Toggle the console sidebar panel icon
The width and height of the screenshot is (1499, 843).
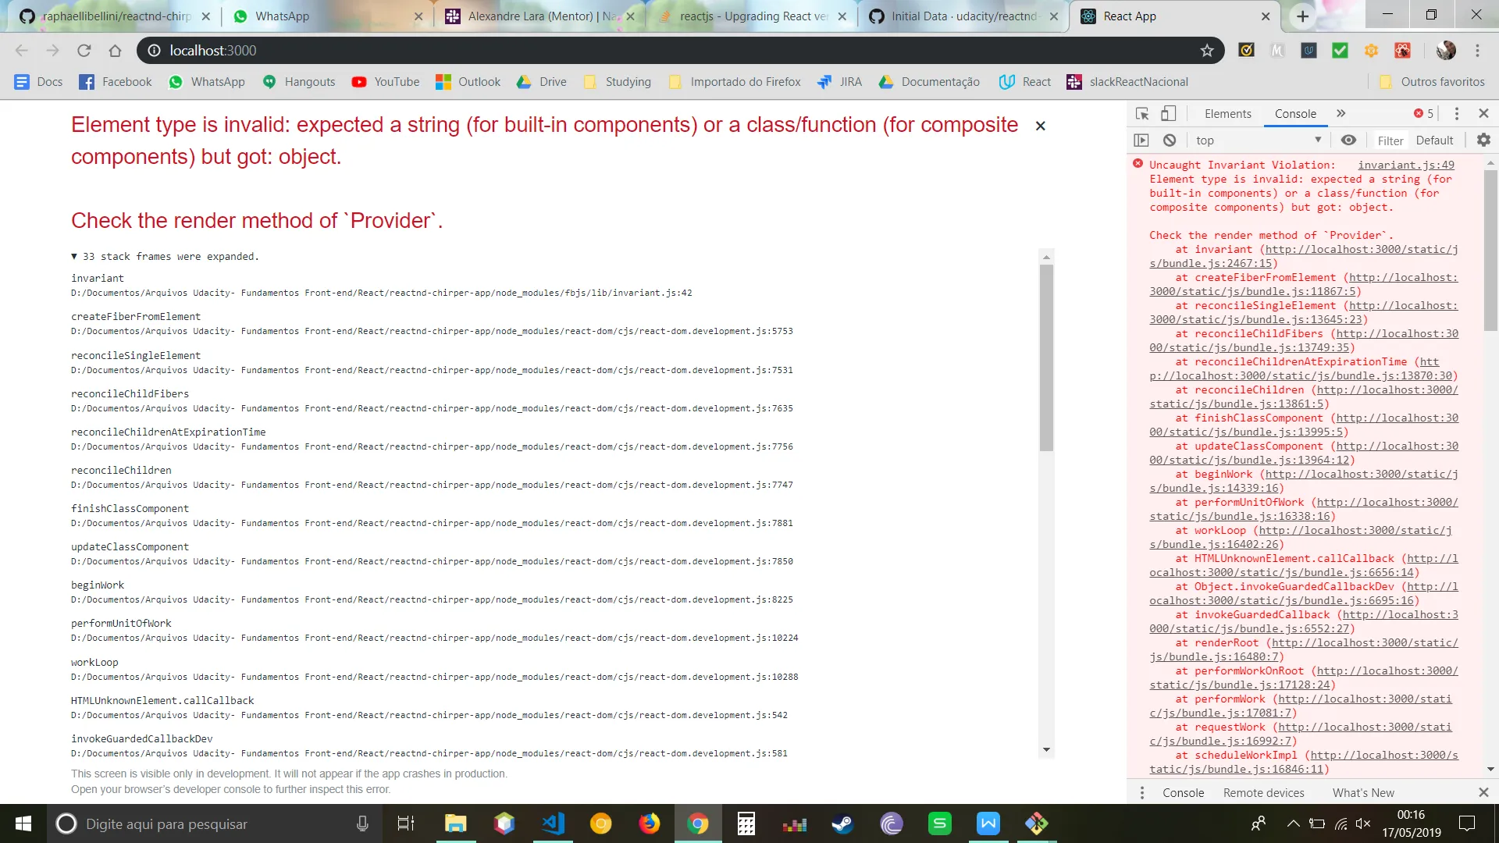[1141, 140]
